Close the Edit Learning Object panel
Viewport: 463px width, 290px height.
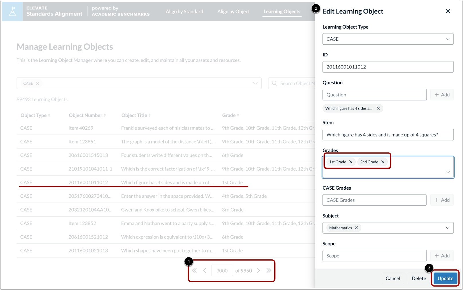(448, 11)
